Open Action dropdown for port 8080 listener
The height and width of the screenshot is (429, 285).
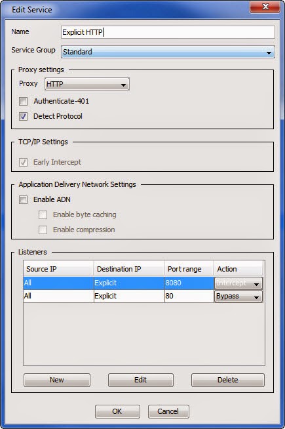(238, 283)
